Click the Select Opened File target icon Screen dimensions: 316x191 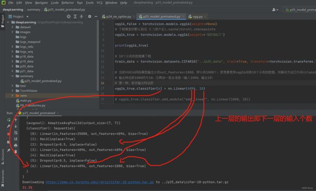pyautogui.click(x=69, y=16)
